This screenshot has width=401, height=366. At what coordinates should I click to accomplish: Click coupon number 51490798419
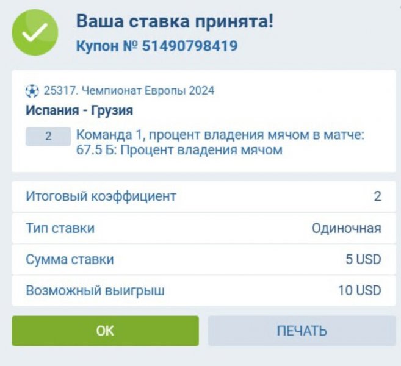[x=190, y=46]
